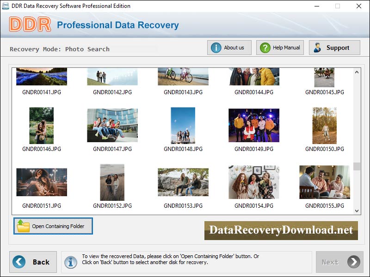Visit DataRecoveryDownload.net link
This screenshot has width=370, height=277.
pyautogui.click(x=283, y=230)
